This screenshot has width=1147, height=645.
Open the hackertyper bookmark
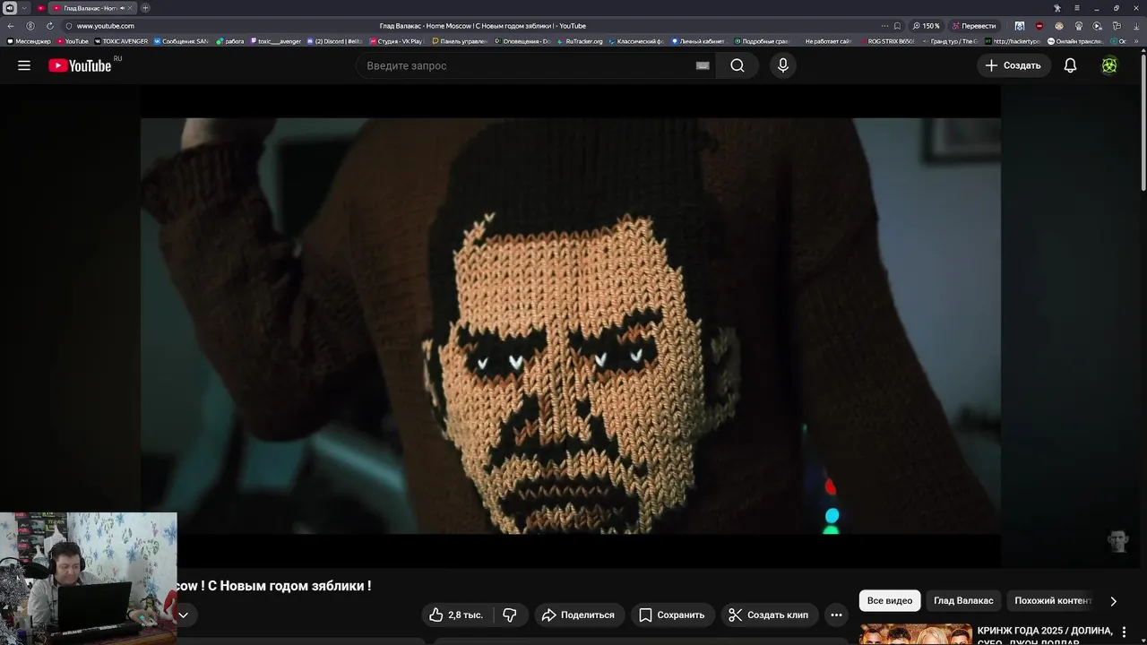[1013, 41]
